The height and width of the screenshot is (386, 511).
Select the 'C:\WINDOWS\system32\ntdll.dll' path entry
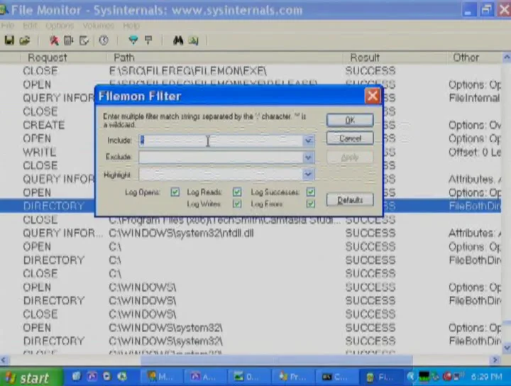tap(181, 233)
